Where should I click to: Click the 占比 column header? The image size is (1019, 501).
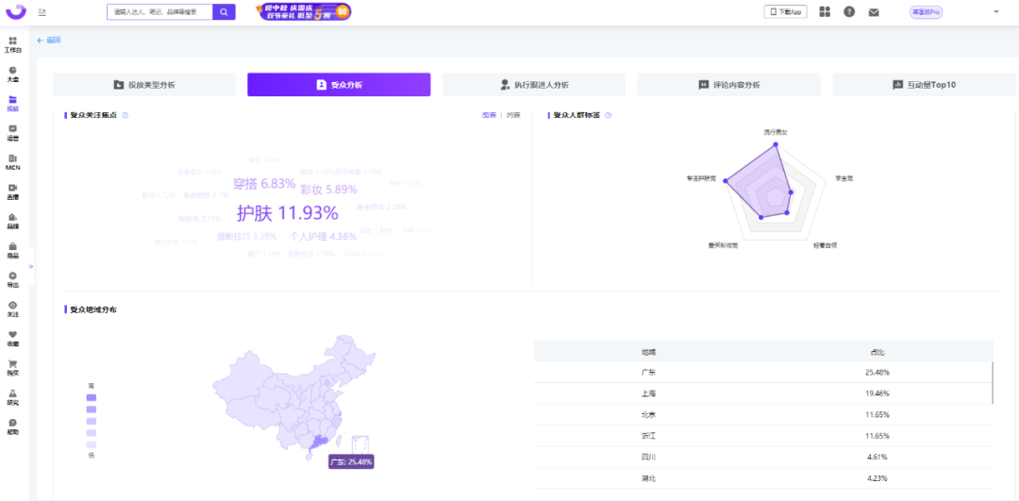877,352
